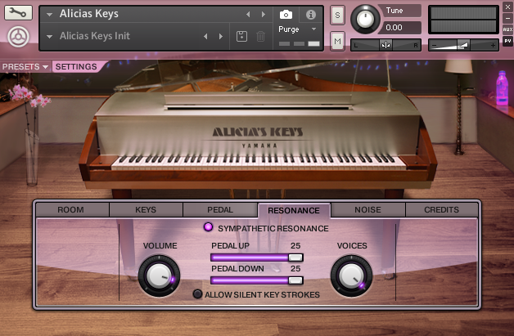Click the master volume slider
This screenshot has height=336, width=514.
coord(463,45)
